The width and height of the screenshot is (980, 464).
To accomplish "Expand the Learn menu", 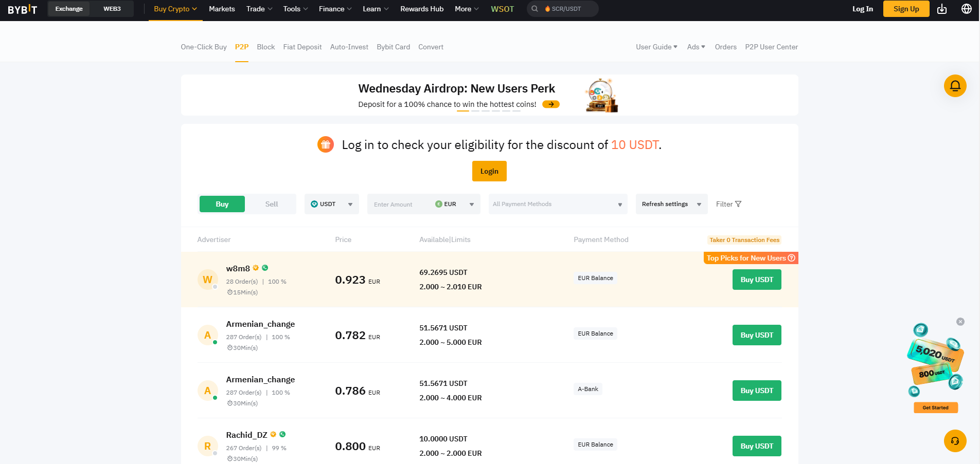I will 376,9.
